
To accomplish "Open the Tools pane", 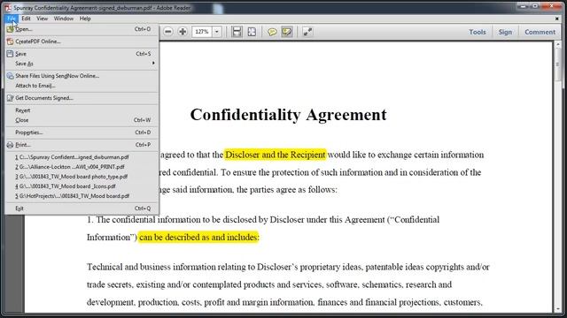I will 478,32.
